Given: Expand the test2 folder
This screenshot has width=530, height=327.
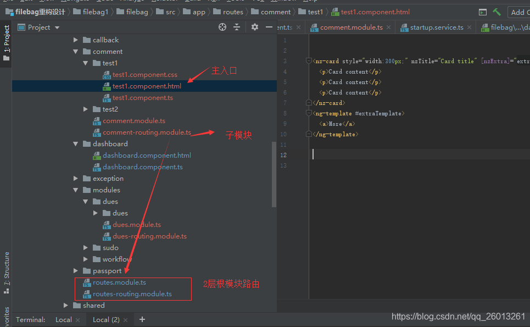Looking at the screenshot, I should [x=86, y=109].
